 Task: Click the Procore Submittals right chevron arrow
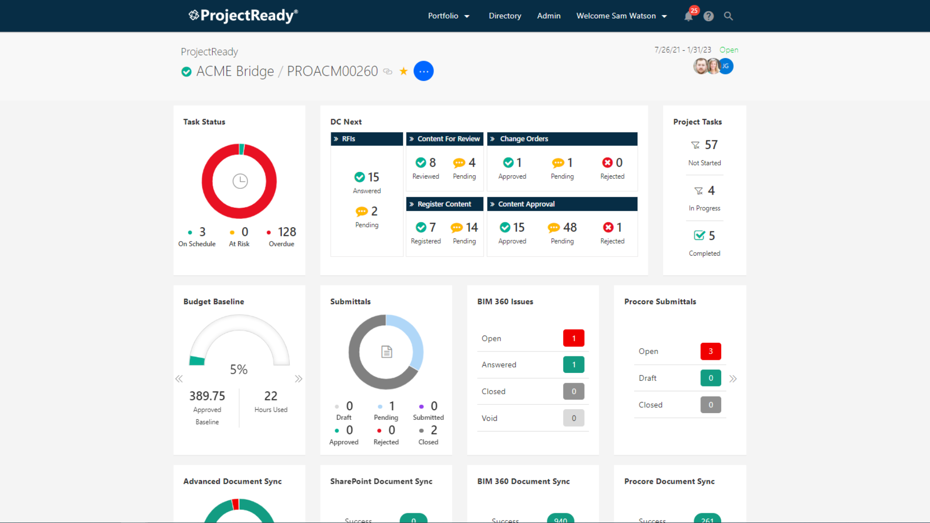[x=733, y=378]
